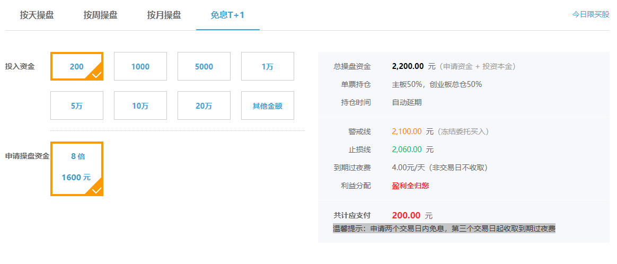Click the 2,200.00 total funds value

(x=408, y=66)
